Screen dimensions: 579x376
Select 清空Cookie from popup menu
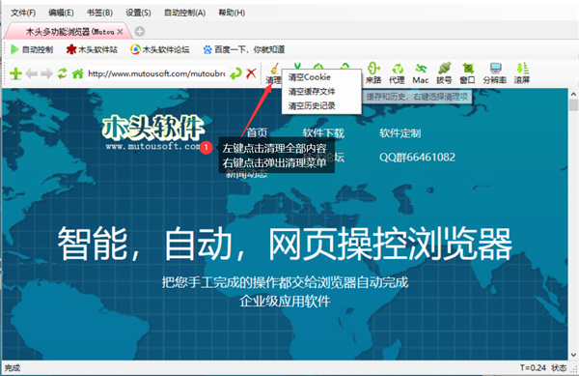(x=321, y=77)
